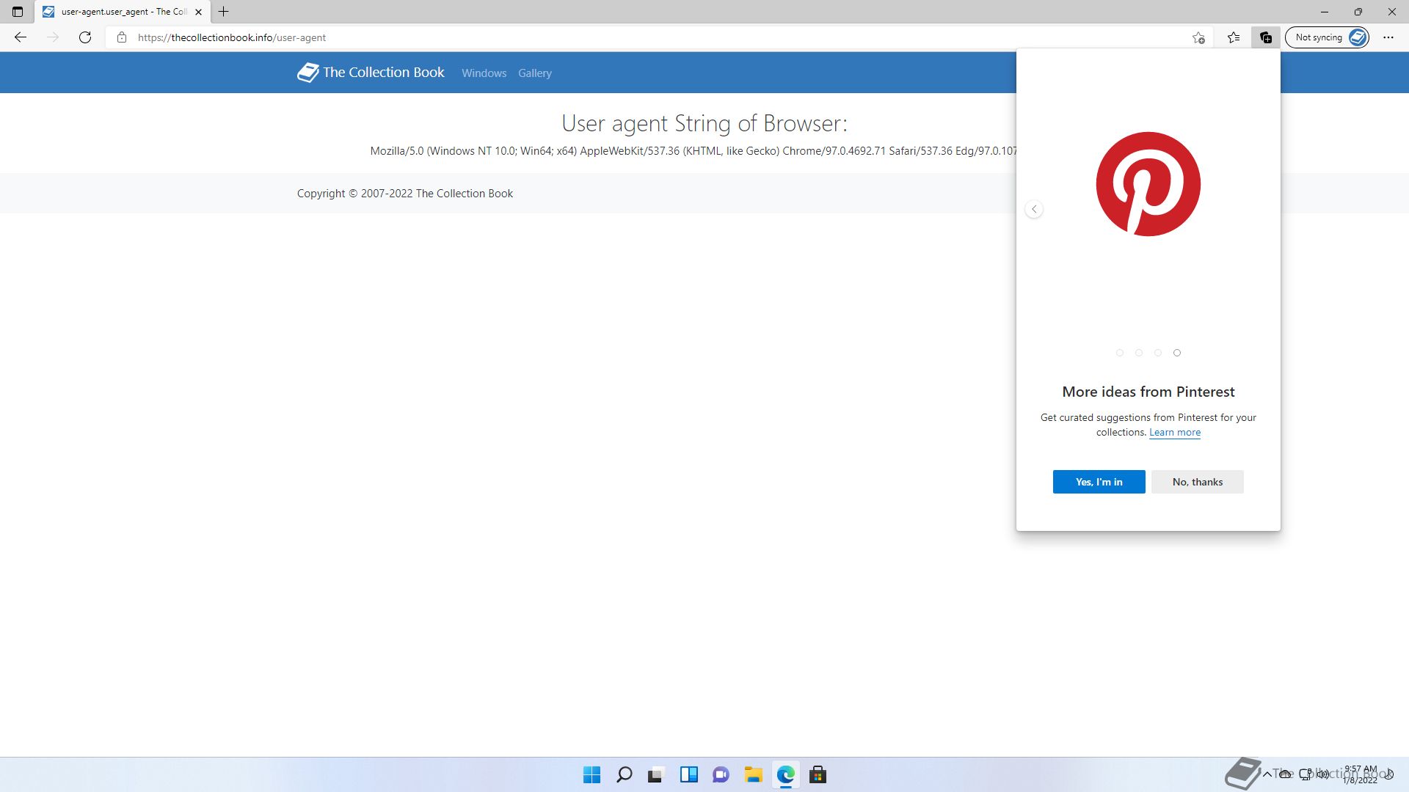Image resolution: width=1409 pixels, height=792 pixels.
Task: Open Edge Settings and more menu
Action: (x=1388, y=37)
